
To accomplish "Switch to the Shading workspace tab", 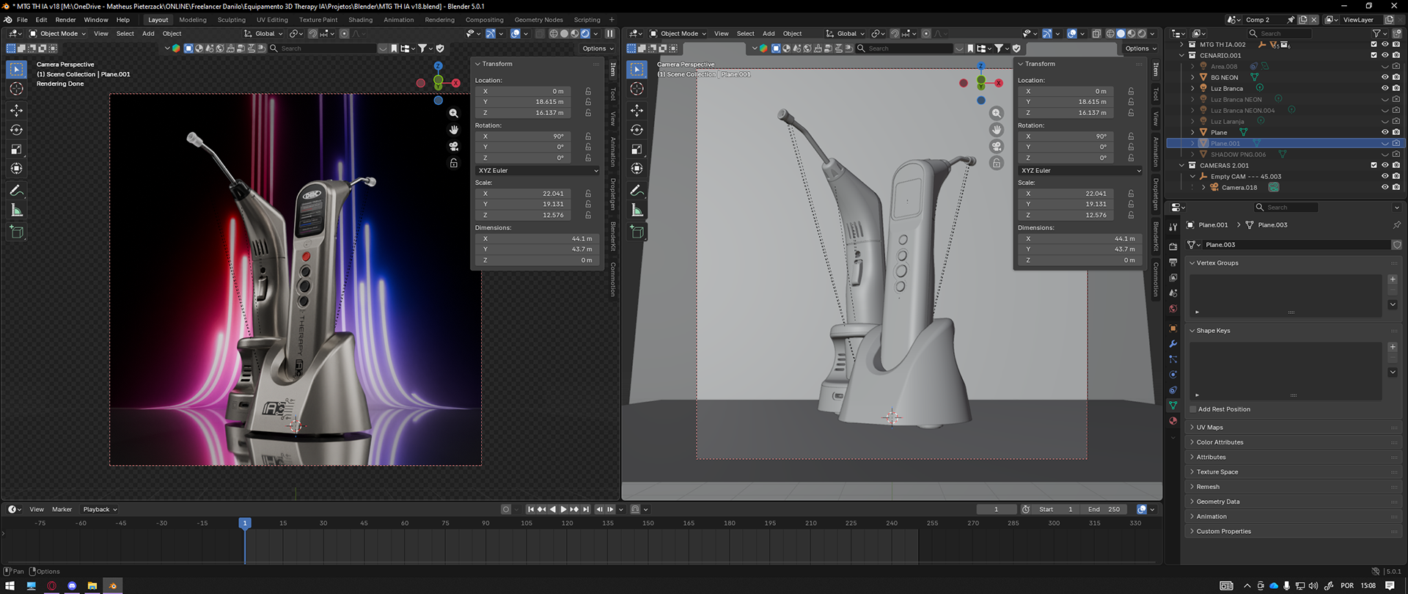I will (360, 20).
